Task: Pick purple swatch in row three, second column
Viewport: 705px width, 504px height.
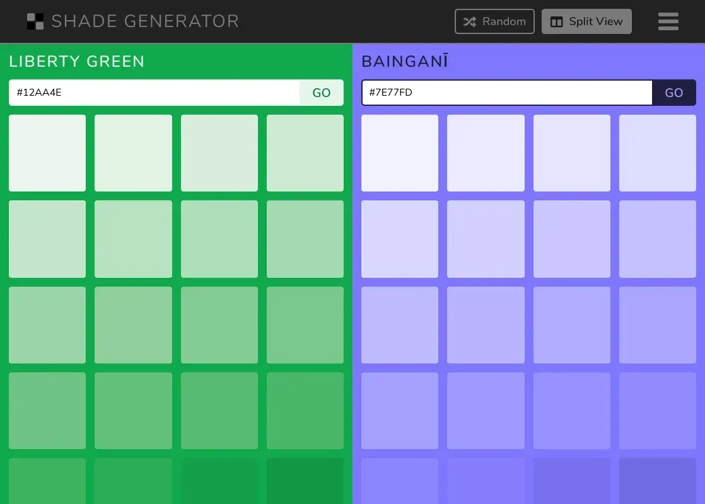Action: [486, 325]
